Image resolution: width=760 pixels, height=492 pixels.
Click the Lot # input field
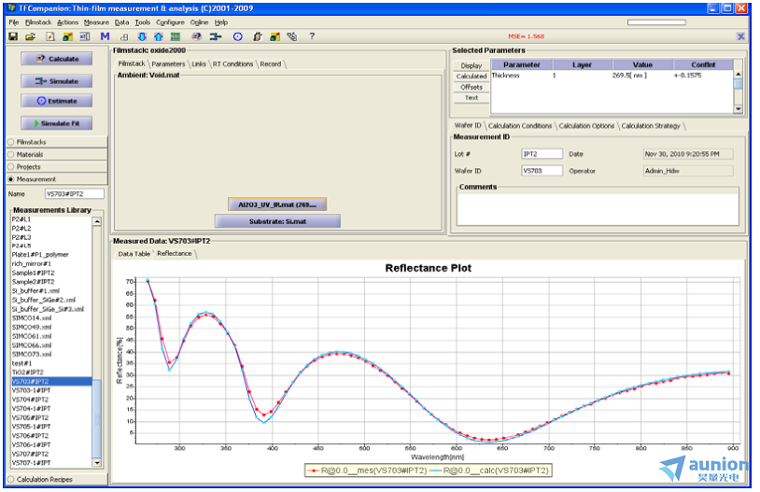click(x=542, y=154)
